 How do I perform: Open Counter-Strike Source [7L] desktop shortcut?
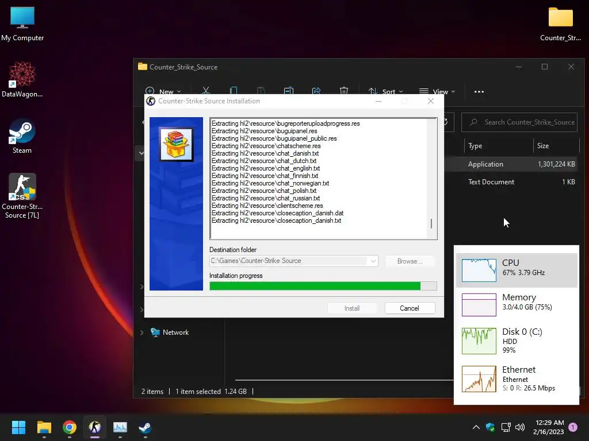coord(22,196)
